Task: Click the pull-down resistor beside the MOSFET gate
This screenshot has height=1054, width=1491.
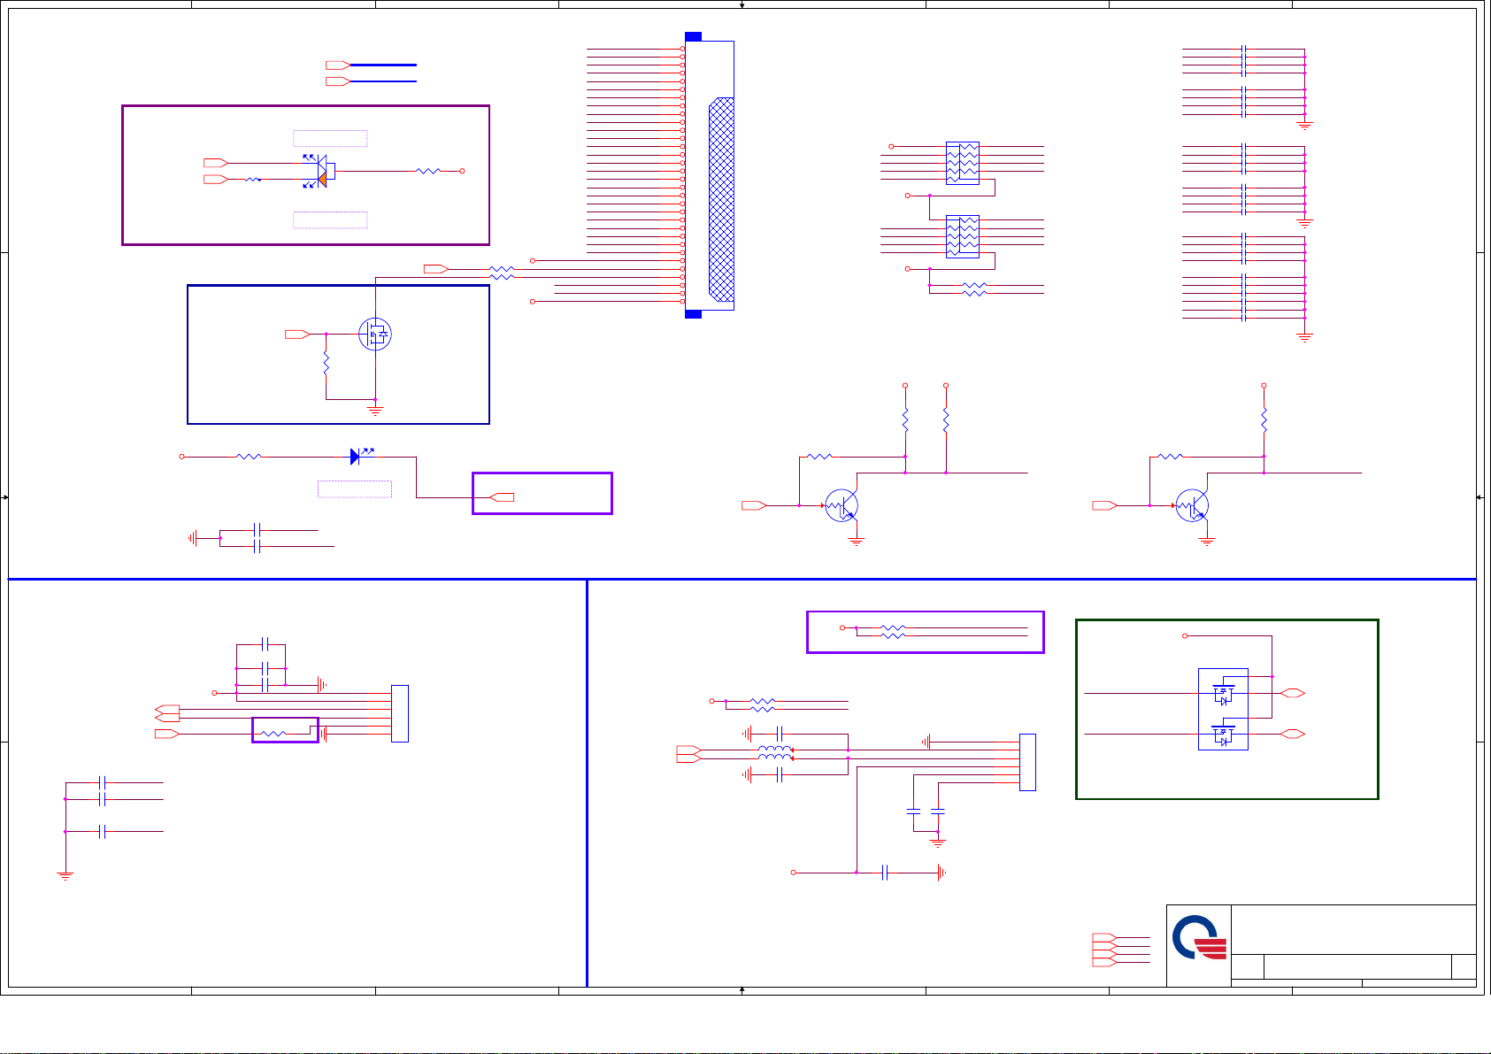Action: point(327,364)
